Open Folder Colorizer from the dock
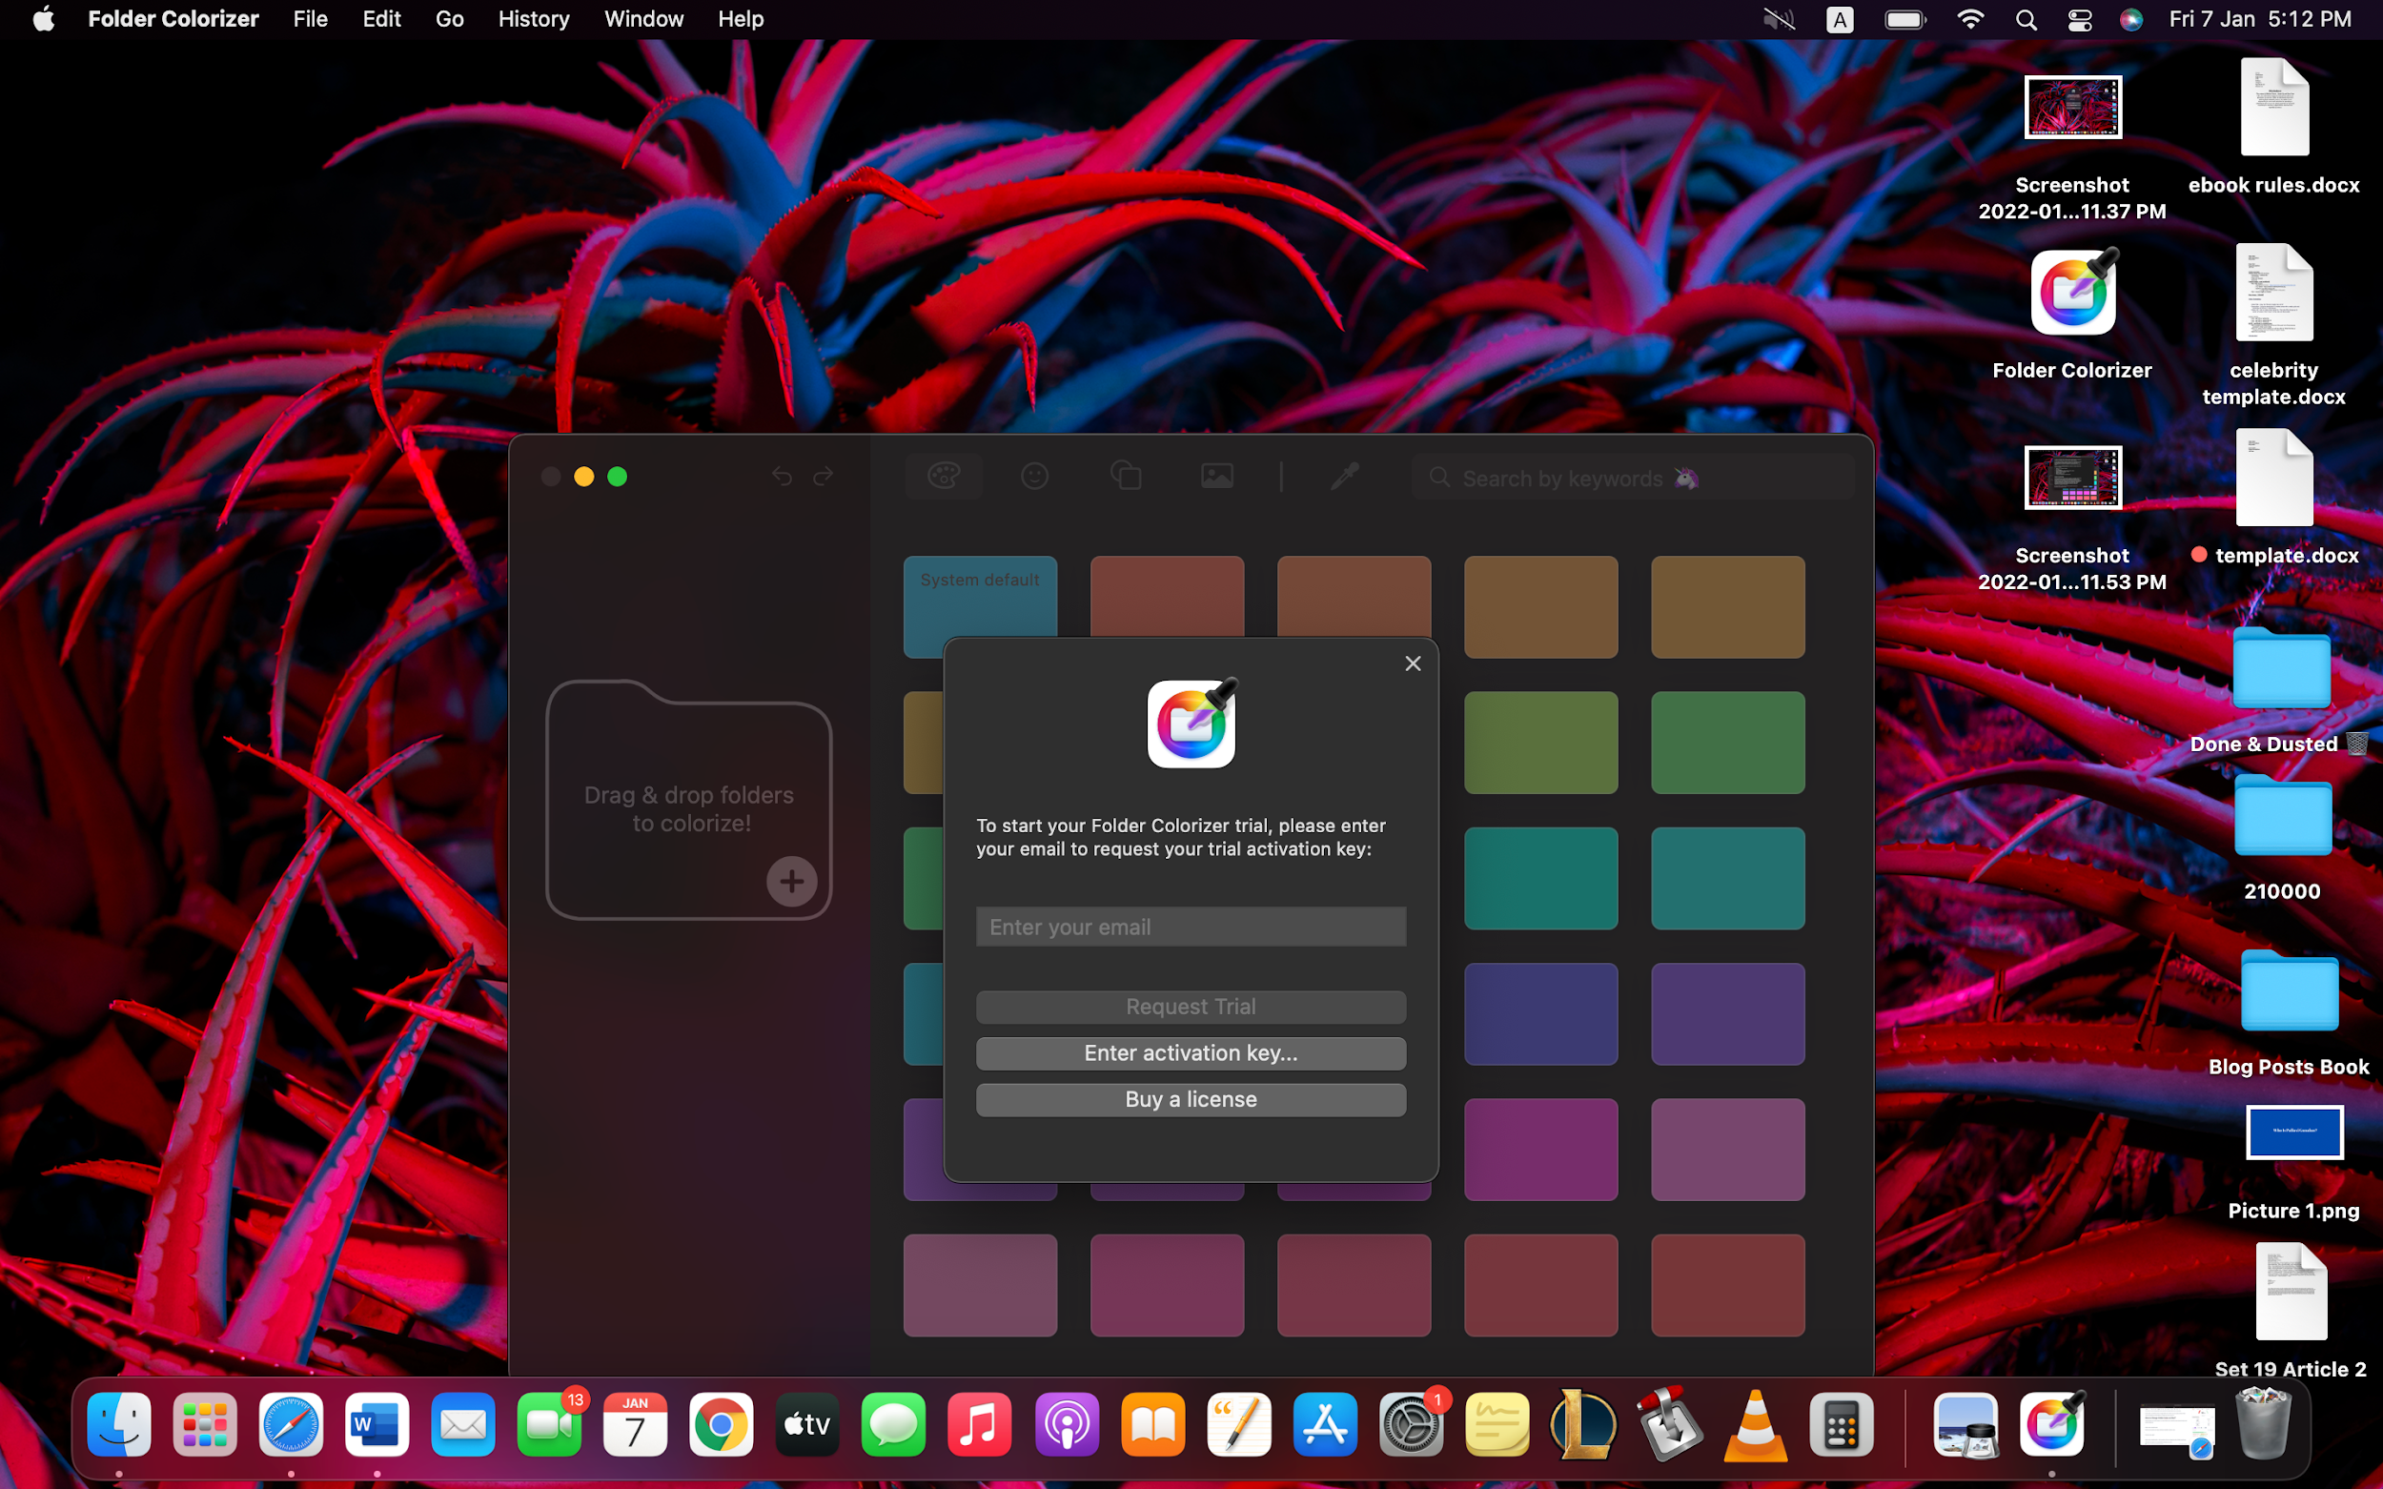 point(2052,1424)
